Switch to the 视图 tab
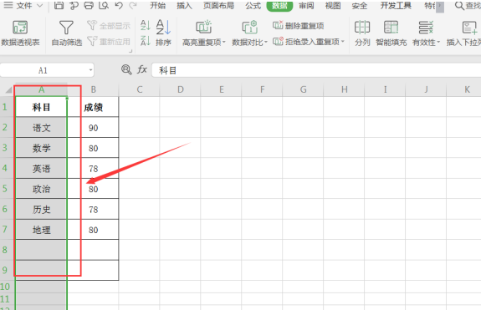Image resolution: width=481 pixels, height=310 pixels. point(333,5)
